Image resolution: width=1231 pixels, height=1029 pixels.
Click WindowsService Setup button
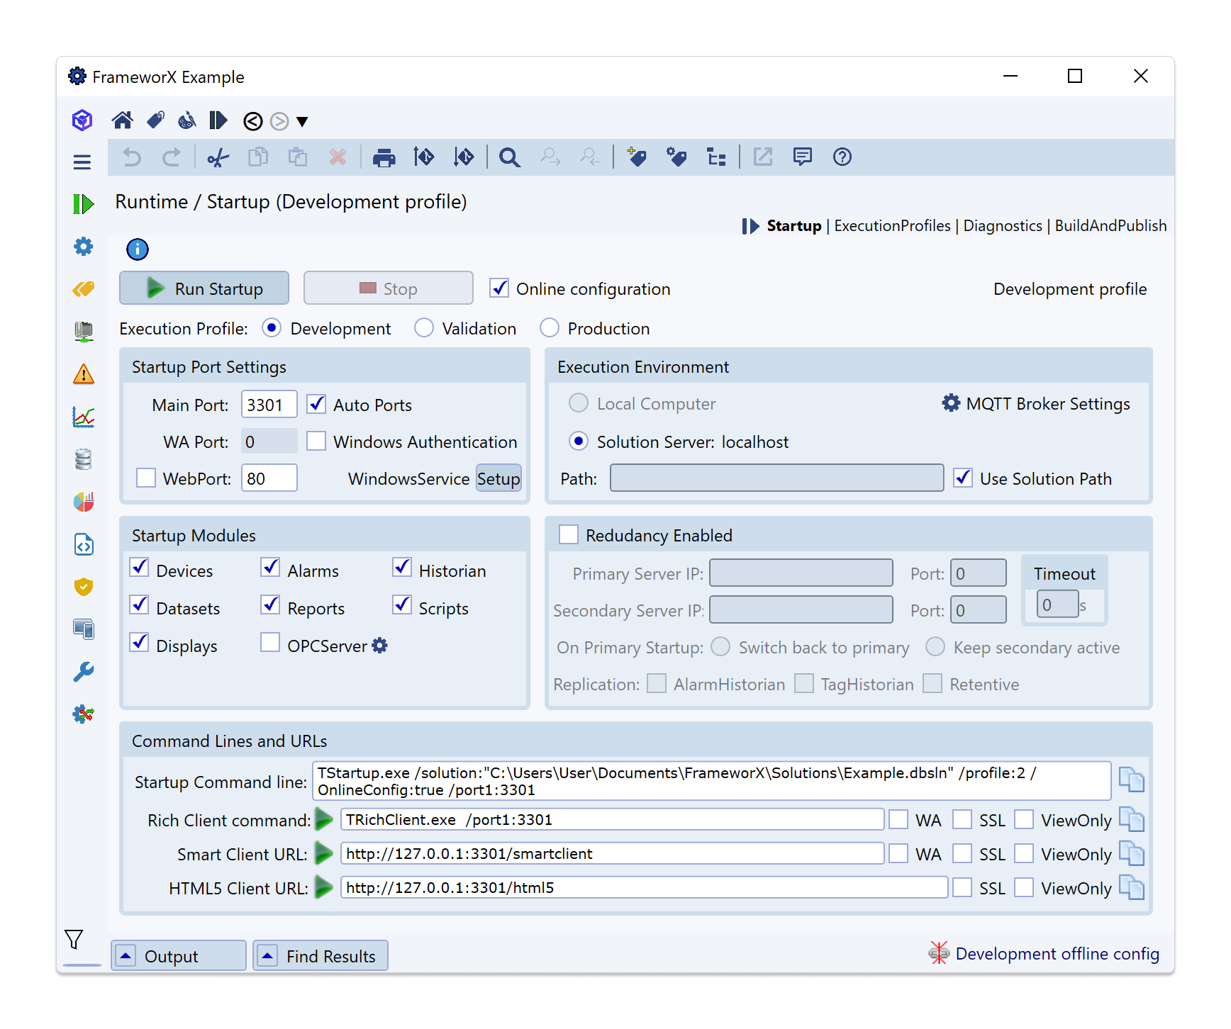(498, 478)
